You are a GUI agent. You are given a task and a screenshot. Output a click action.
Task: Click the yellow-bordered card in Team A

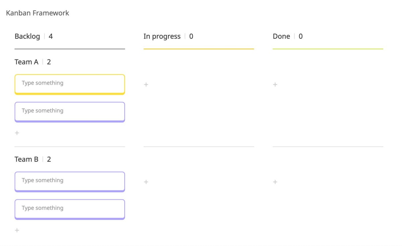click(x=70, y=83)
